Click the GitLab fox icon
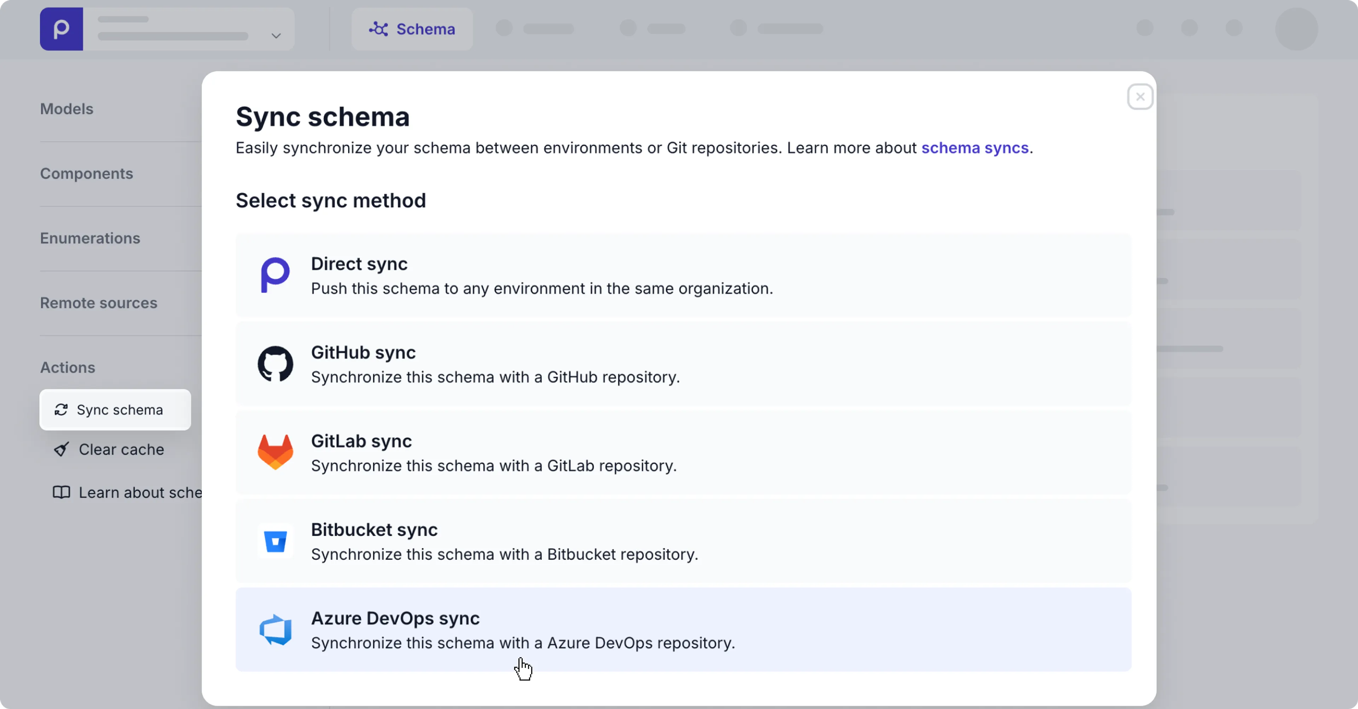 [x=275, y=451]
